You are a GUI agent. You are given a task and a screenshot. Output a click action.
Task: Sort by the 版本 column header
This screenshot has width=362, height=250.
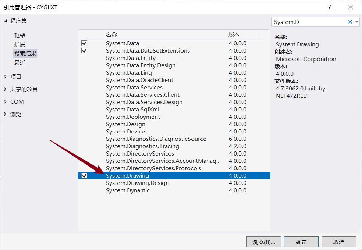pyautogui.click(x=243, y=35)
